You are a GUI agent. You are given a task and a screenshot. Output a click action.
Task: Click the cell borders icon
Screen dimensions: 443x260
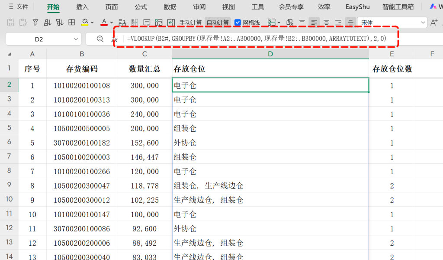[272, 23]
